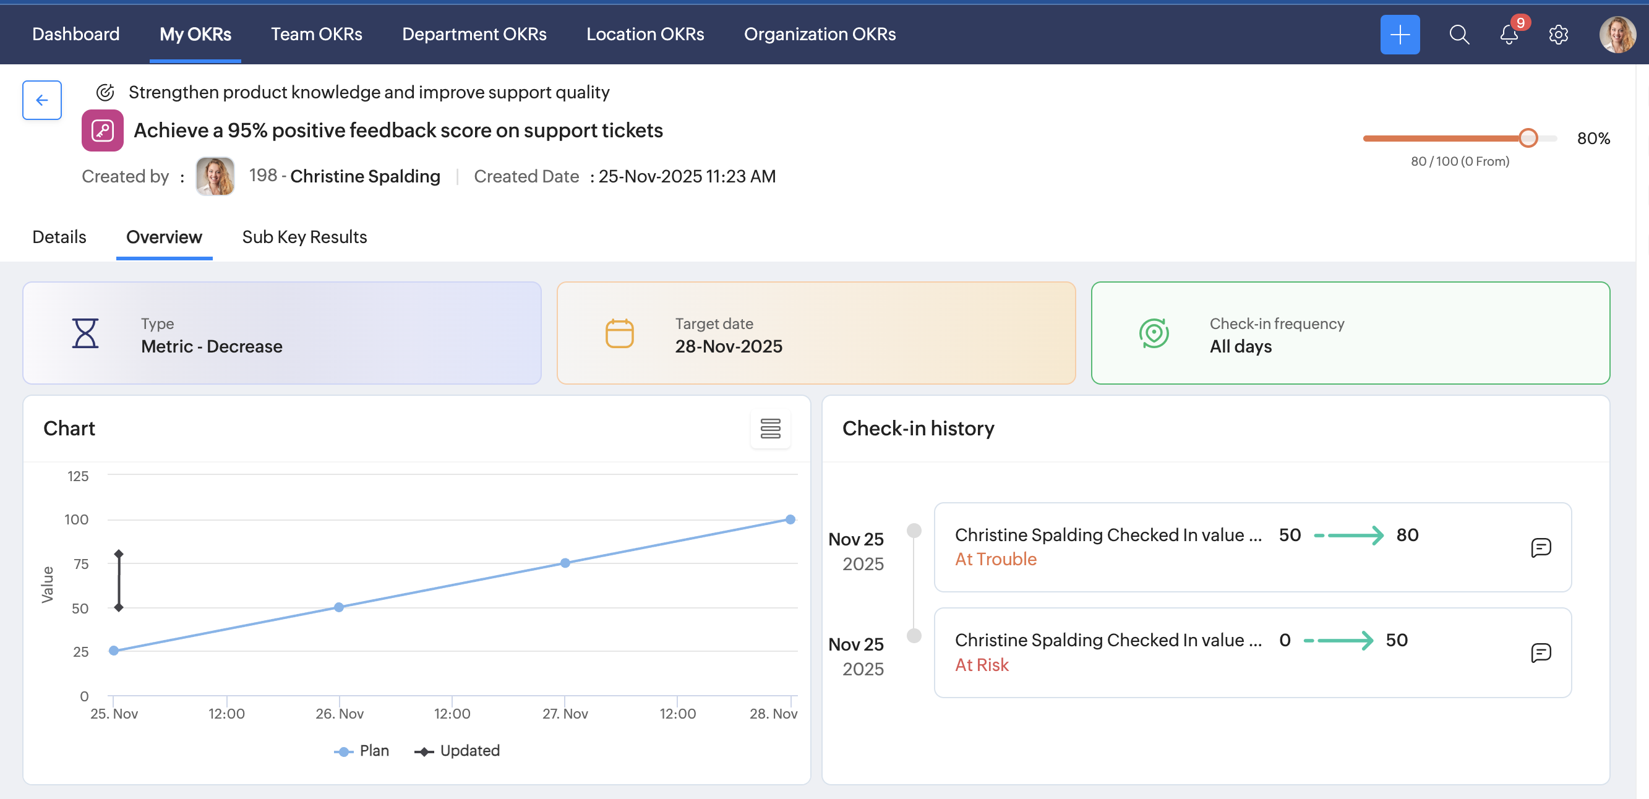This screenshot has width=1649, height=799.
Task: Open the search magnifier icon
Action: click(1459, 35)
